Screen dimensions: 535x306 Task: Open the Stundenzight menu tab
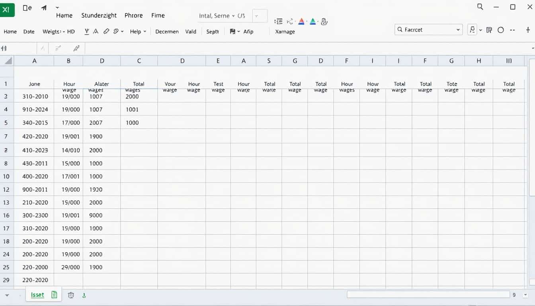[99, 16]
